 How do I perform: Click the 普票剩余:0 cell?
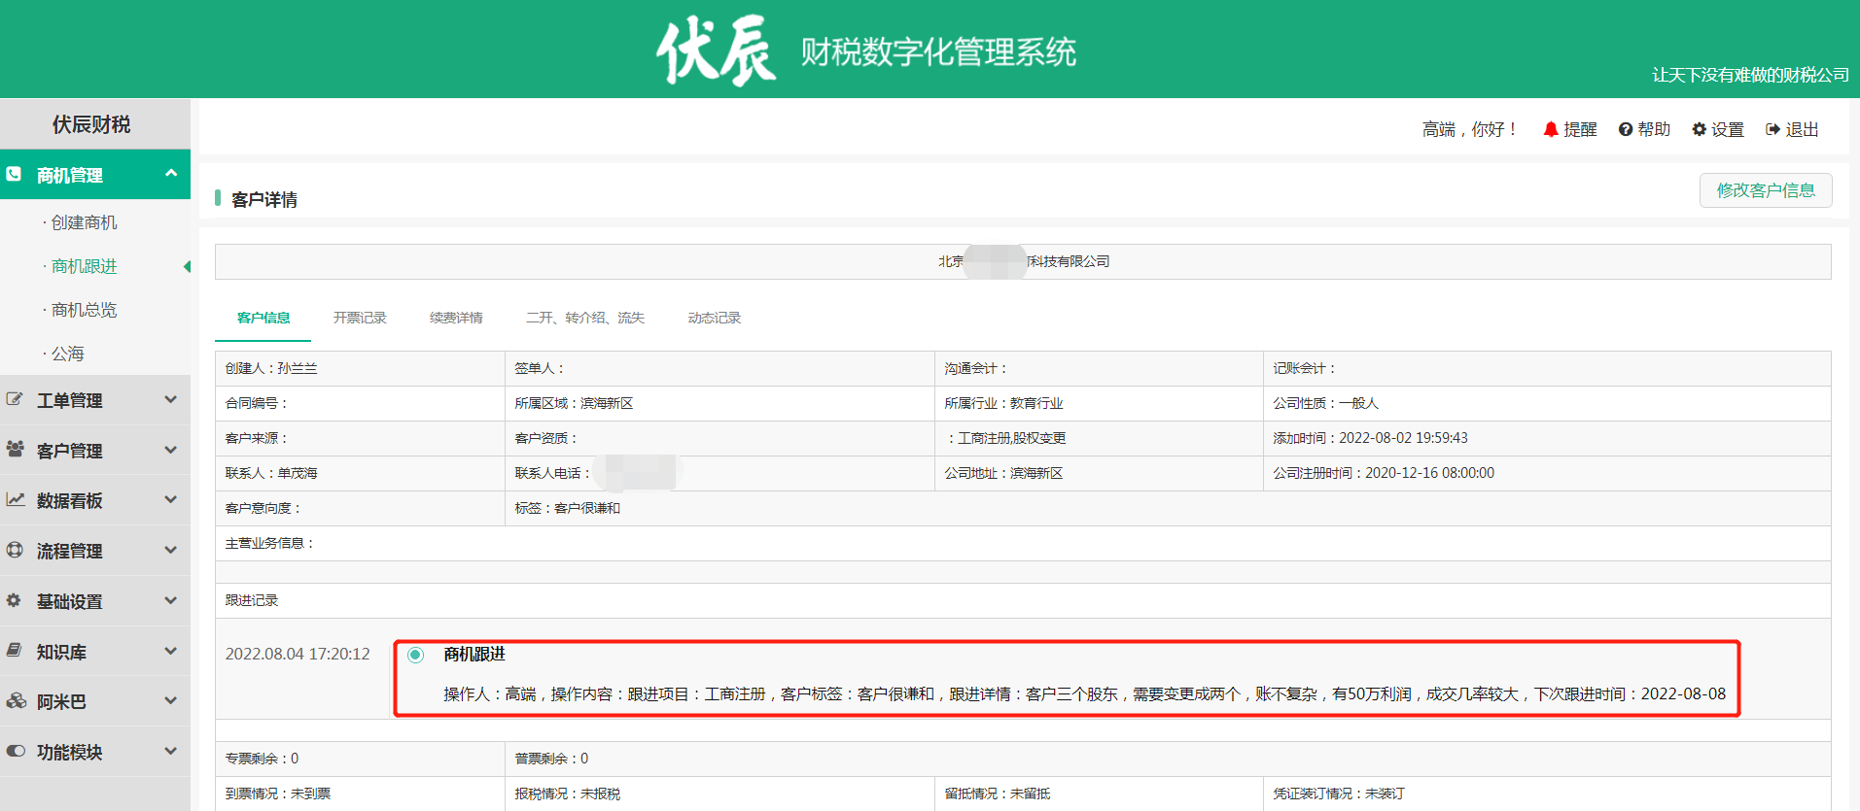click(x=1168, y=759)
